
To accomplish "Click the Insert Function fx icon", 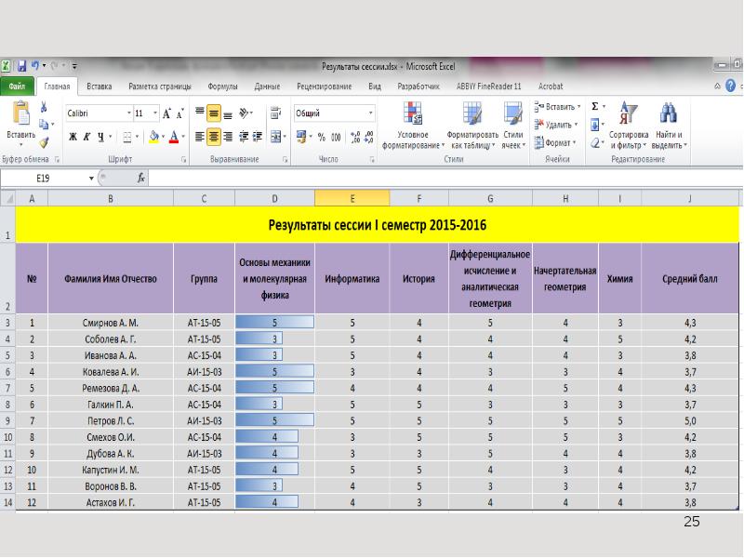I will point(141,177).
